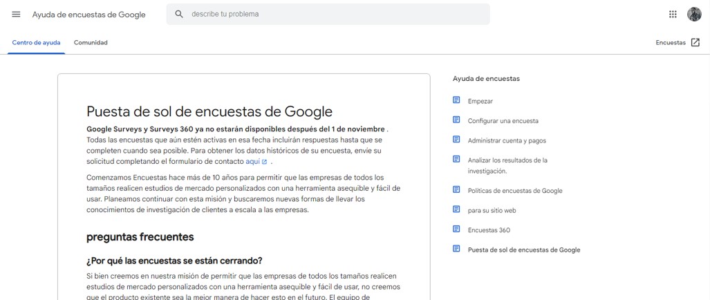
Task: Open Políticas de encuestas de Google
Action: [x=515, y=191]
